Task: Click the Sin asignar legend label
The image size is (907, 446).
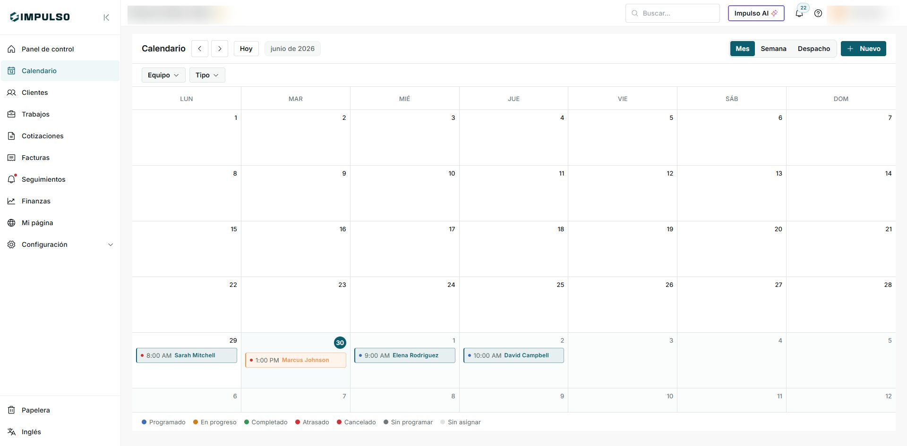Action: [x=464, y=422]
